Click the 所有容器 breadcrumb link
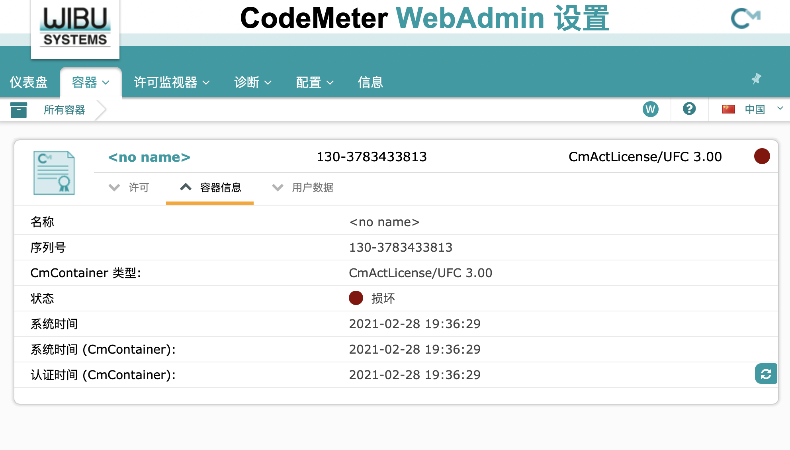790x450 pixels. pyautogui.click(x=64, y=110)
